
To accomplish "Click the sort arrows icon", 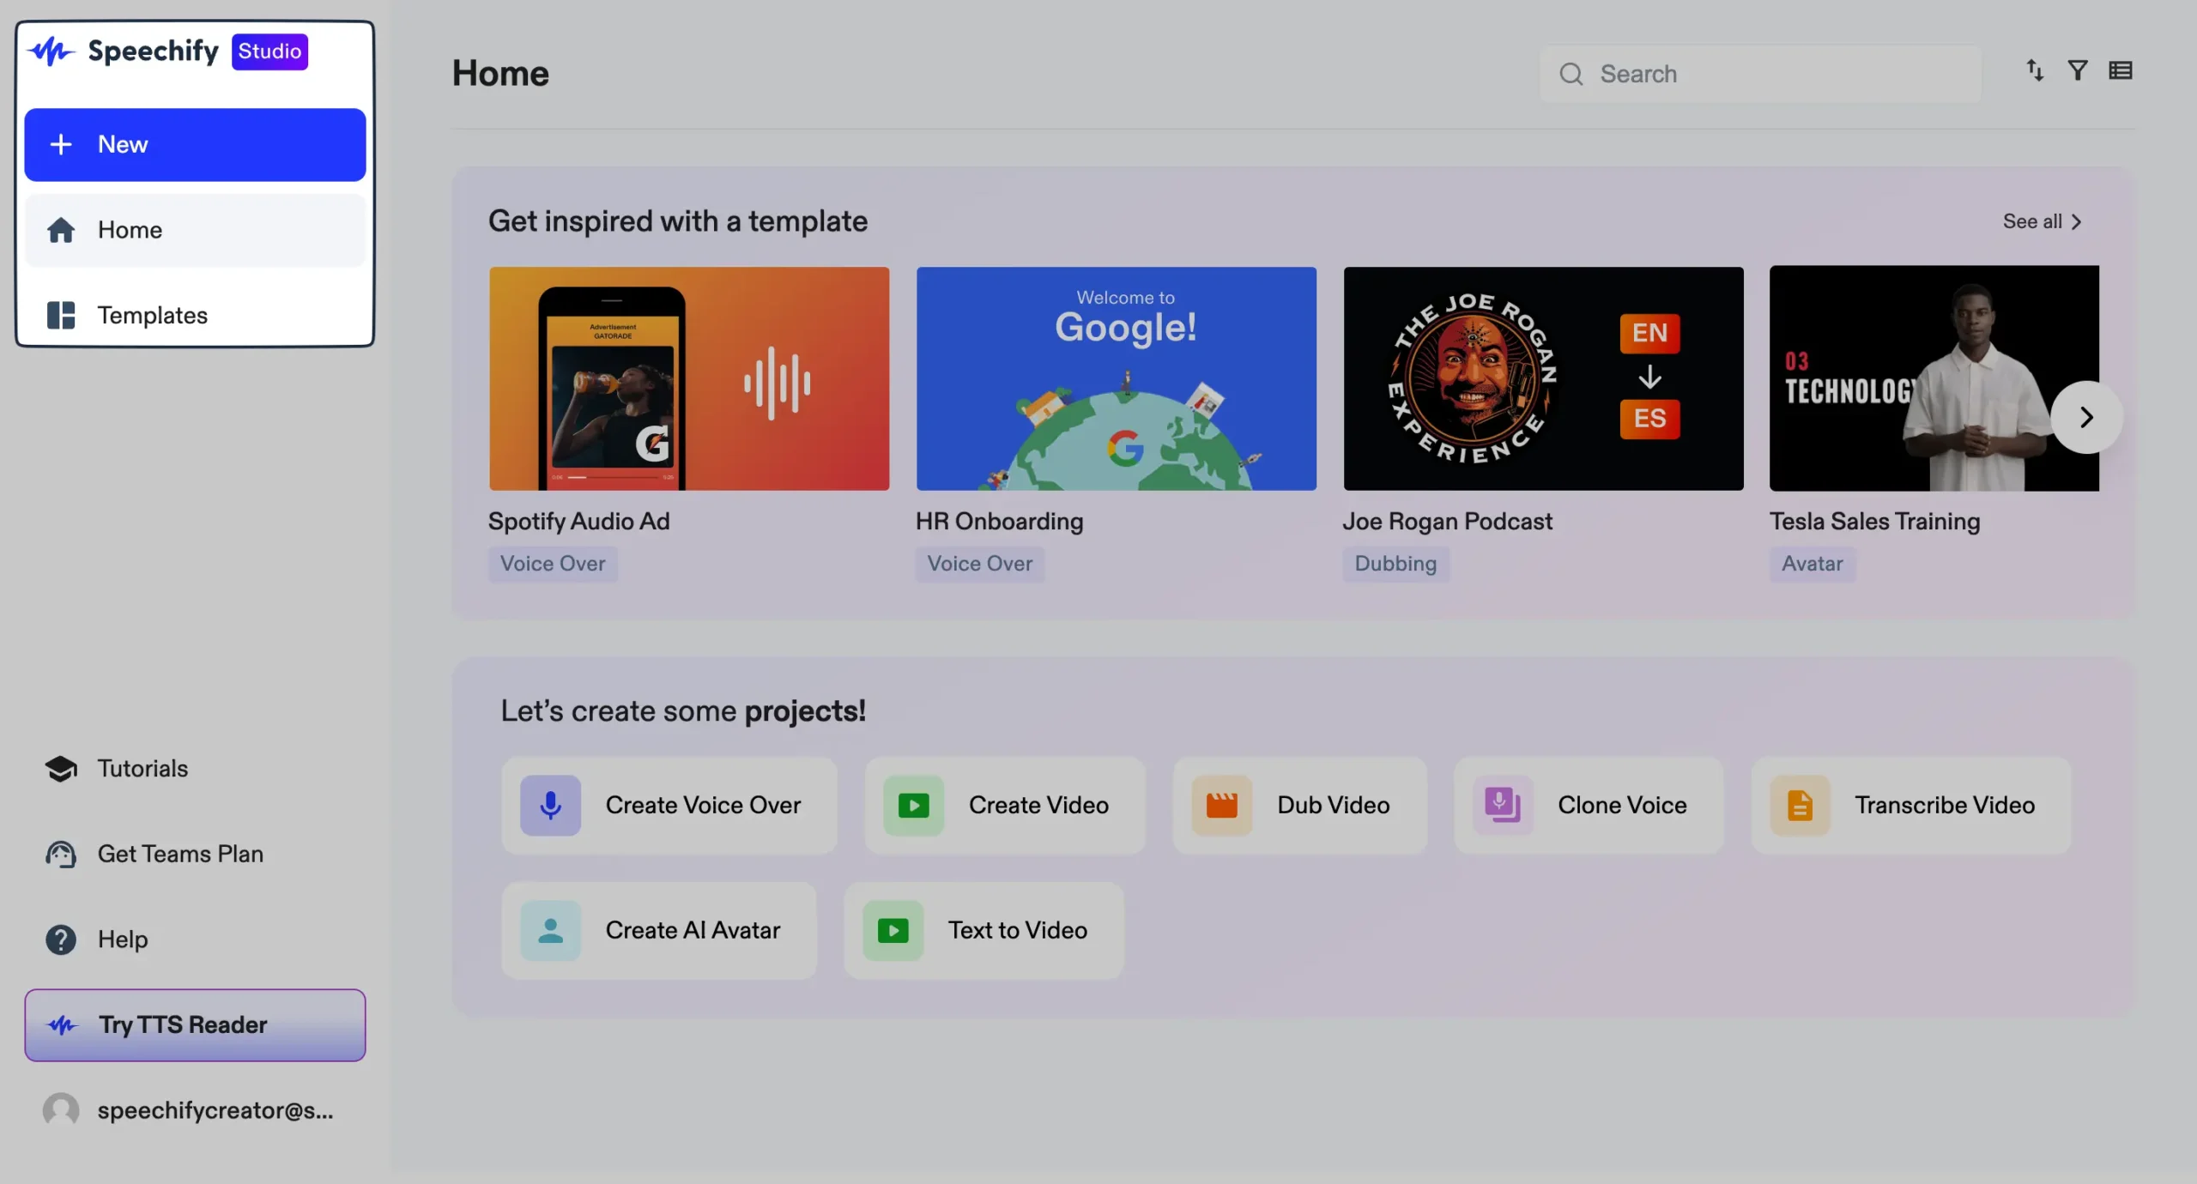I will pyautogui.click(x=2035, y=71).
